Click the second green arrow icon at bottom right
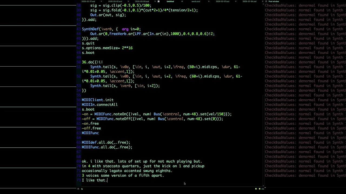Image resolution: width=346 pixels, height=194 pixels. [260, 189]
